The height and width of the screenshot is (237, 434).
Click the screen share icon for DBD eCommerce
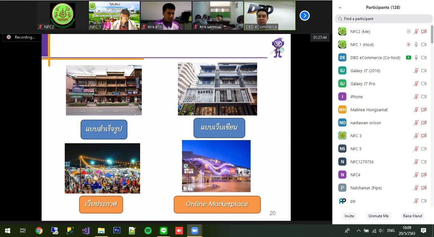point(408,58)
